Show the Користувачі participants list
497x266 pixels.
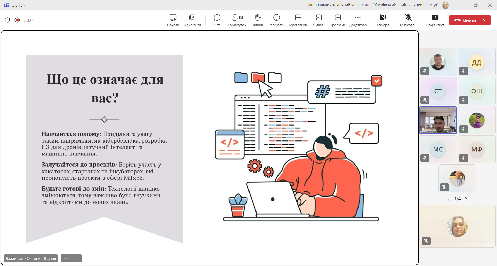(x=237, y=20)
